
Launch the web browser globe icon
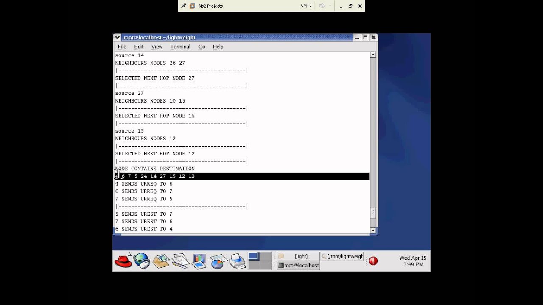coord(142,261)
